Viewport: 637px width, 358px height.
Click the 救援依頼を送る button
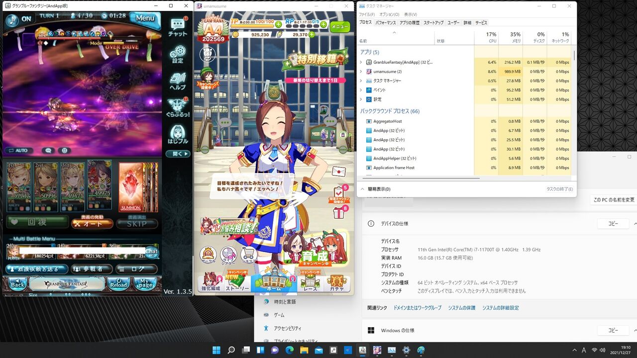tap(37, 269)
